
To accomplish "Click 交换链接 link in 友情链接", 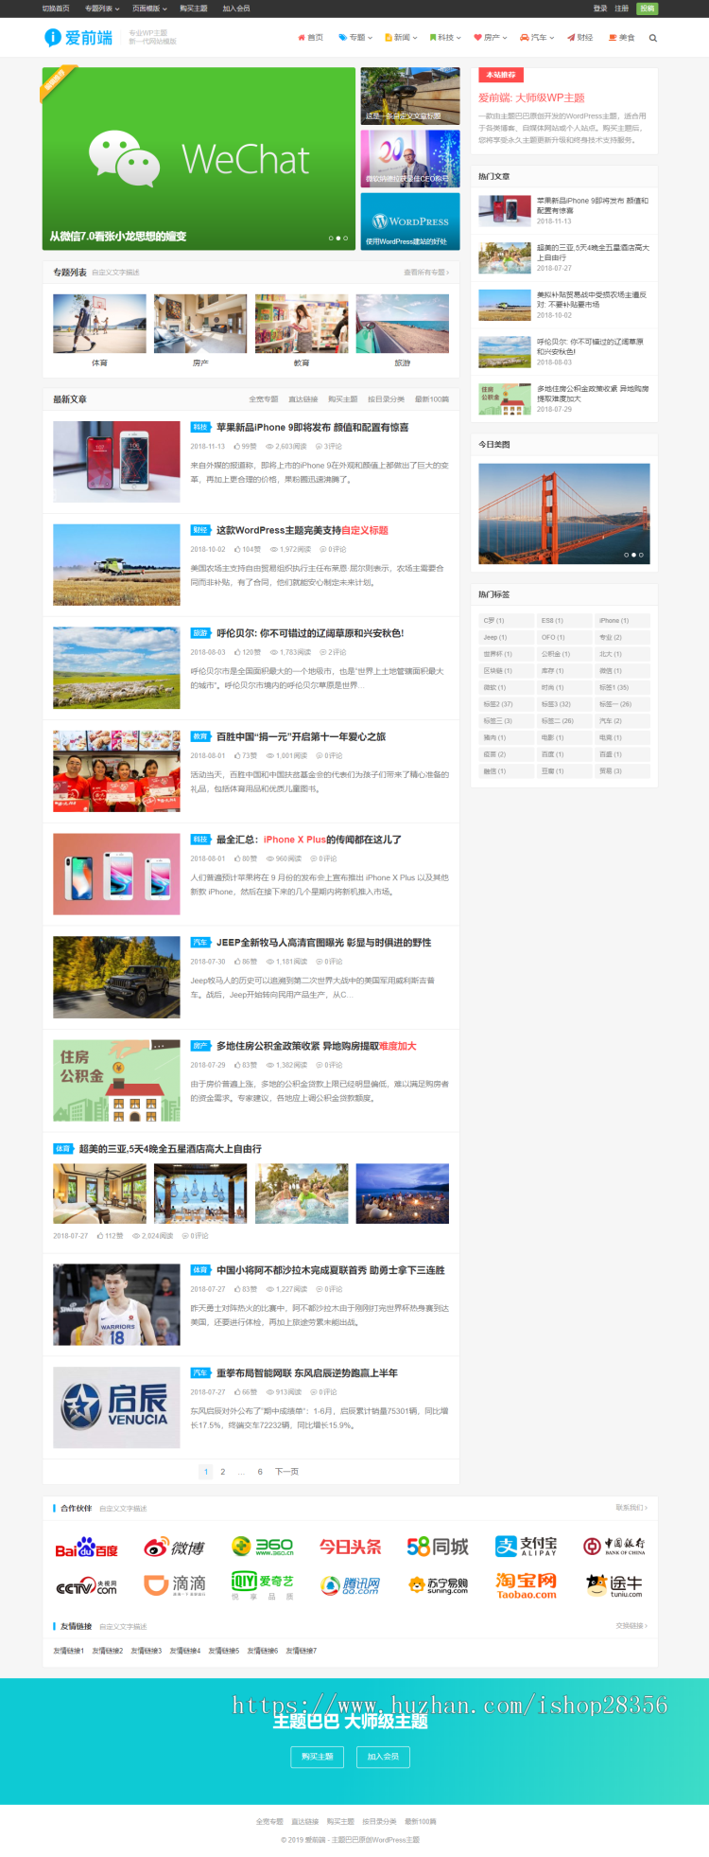I will click(631, 1626).
